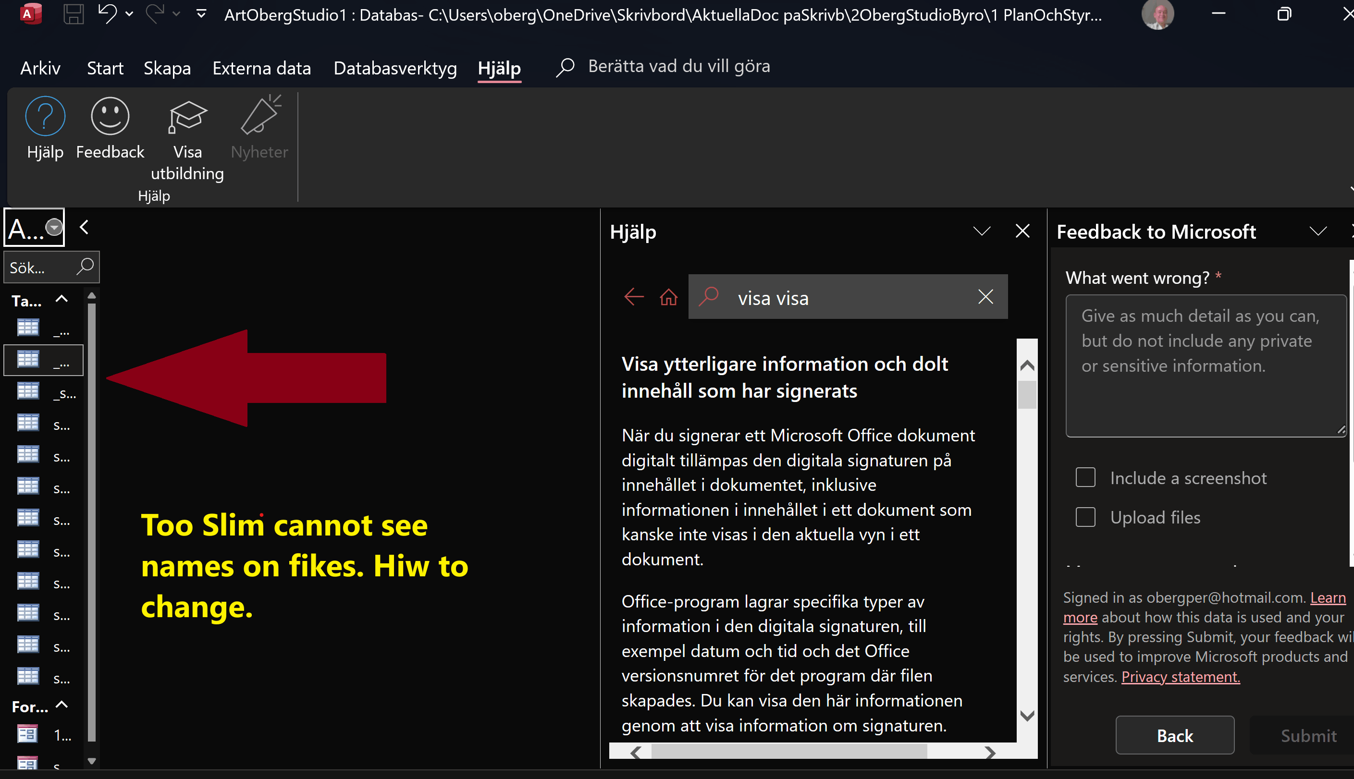
Task: Switch to the Skapa ribbon tab
Action: [x=167, y=68]
